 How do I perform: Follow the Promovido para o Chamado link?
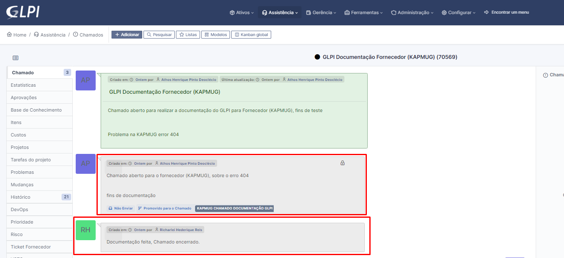click(165, 208)
